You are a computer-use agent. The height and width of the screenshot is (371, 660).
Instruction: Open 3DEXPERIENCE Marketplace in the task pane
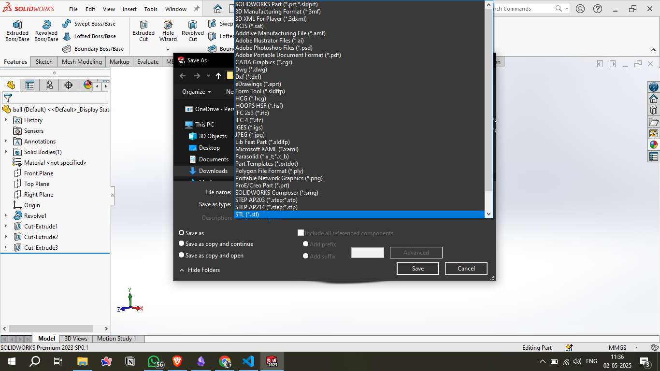[654, 87]
